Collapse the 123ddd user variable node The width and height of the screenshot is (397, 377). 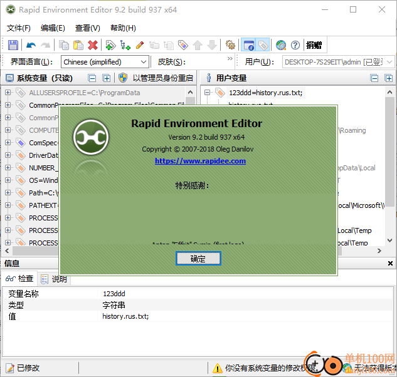(207, 93)
